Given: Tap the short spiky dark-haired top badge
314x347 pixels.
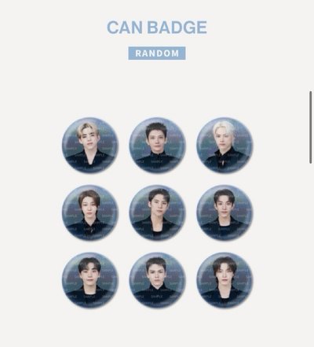Looking at the screenshot, I should 157,145.
